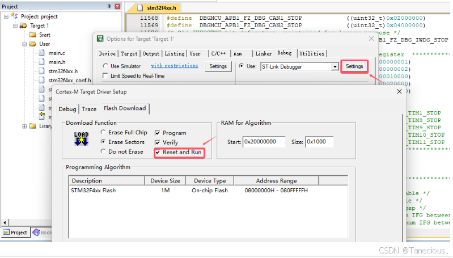Click the Device Size column header

tap(165, 180)
